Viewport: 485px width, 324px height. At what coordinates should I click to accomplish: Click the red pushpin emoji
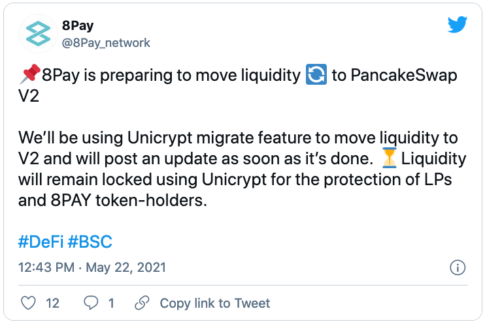pyautogui.click(x=30, y=74)
